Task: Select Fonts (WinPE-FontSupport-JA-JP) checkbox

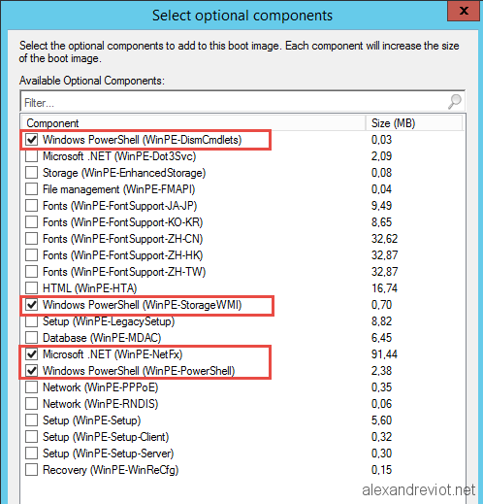Action: tap(32, 206)
